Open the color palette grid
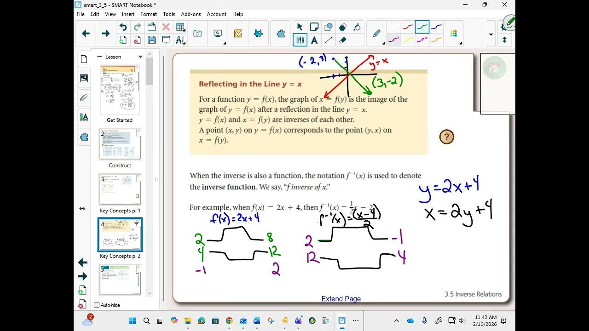Viewport: 589px width, 331px height. point(454,34)
